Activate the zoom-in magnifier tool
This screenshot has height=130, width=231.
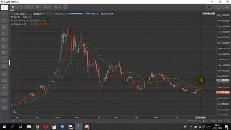(x=4, y=60)
